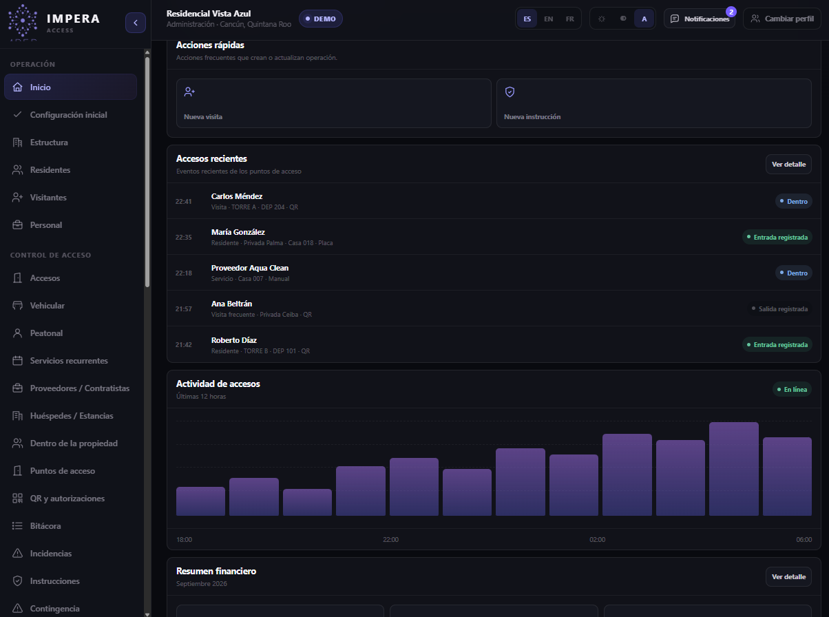Click the Dentro de la propiedad icon
The height and width of the screenshot is (617, 829).
[18, 443]
